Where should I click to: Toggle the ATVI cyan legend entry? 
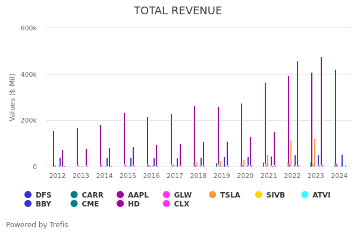point(305,195)
